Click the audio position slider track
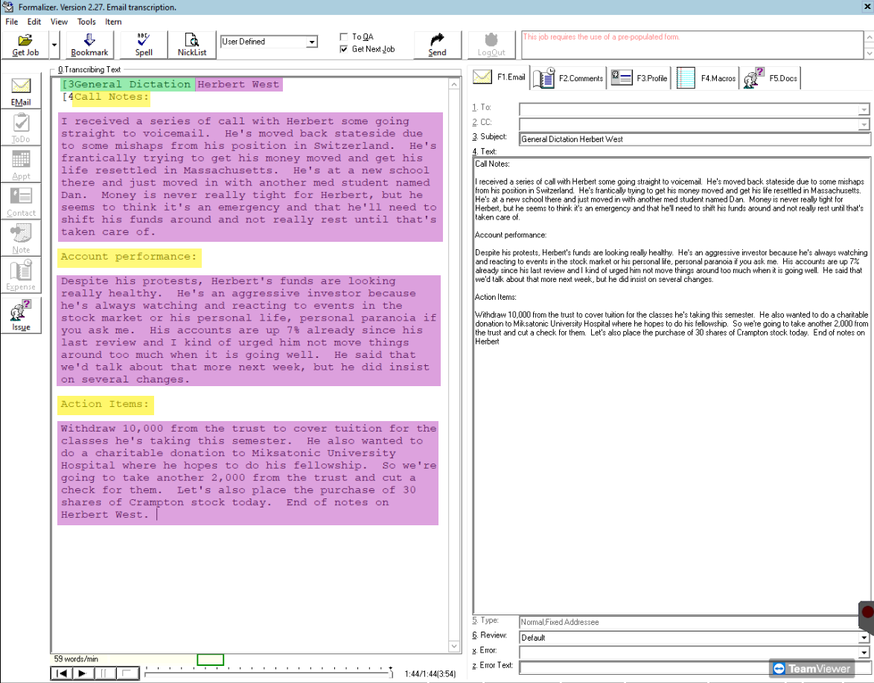The height and width of the screenshot is (683, 874). pyautogui.click(x=268, y=673)
